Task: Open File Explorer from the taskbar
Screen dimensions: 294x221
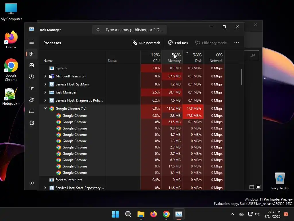Action: coord(141,214)
